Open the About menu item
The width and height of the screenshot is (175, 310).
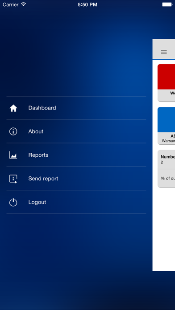(x=76, y=131)
